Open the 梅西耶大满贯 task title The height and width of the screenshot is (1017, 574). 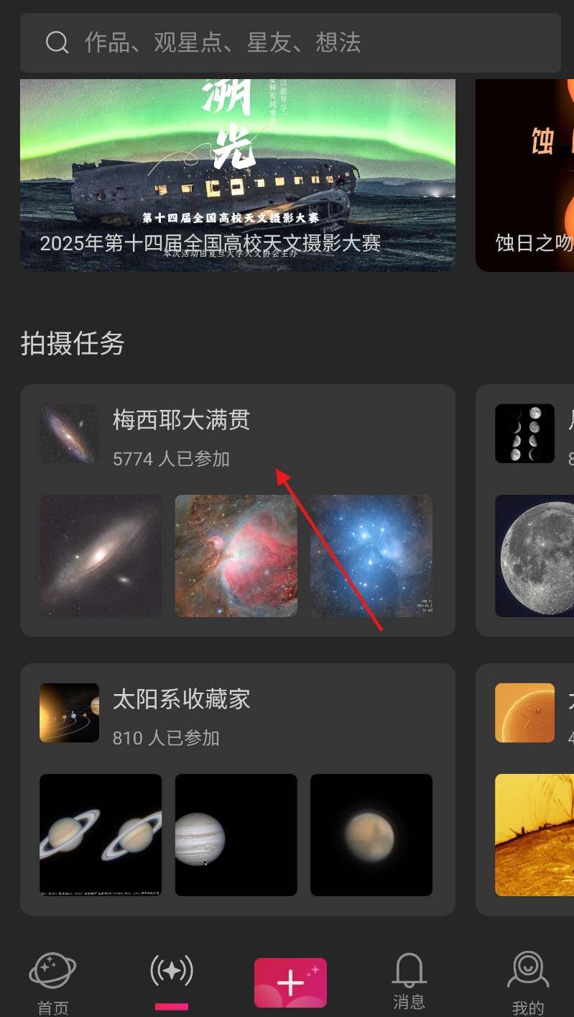point(182,419)
